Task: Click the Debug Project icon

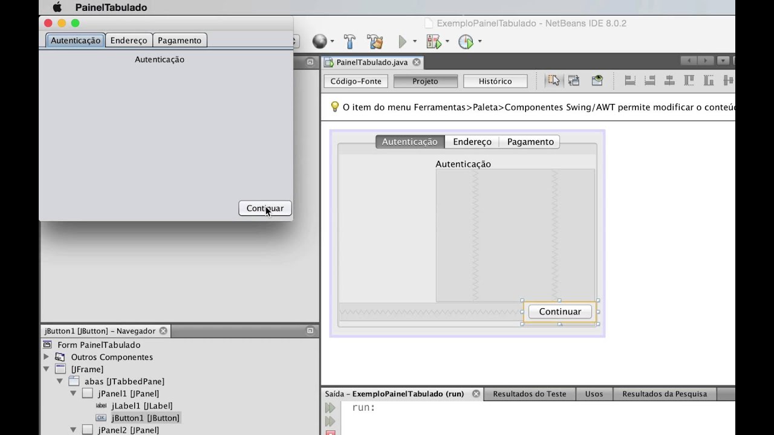Action: click(x=434, y=42)
